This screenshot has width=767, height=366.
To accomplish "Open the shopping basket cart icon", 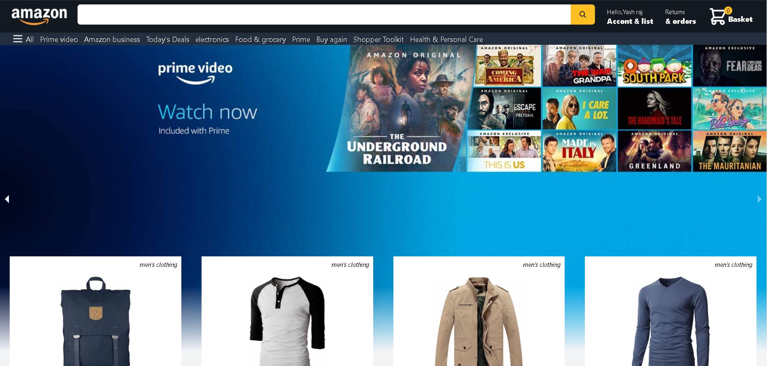I will pos(718,17).
